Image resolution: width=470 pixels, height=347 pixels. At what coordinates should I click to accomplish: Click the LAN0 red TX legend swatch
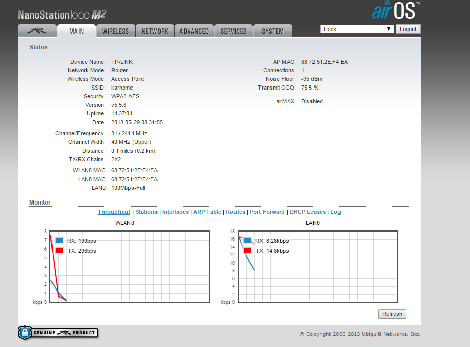(x=248, y=251)
